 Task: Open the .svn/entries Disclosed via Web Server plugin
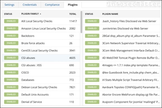[125, 29]
